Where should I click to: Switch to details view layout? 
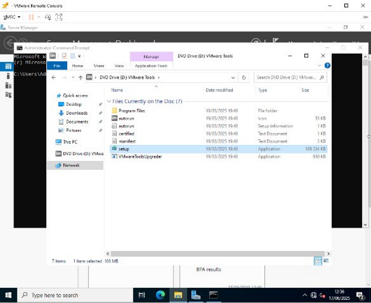point(318,261)
